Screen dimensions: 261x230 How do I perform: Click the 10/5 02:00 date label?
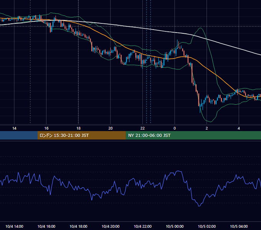(207, 226)
